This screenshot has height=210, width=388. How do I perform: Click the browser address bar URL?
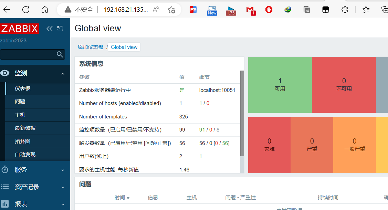coord(126,10)
